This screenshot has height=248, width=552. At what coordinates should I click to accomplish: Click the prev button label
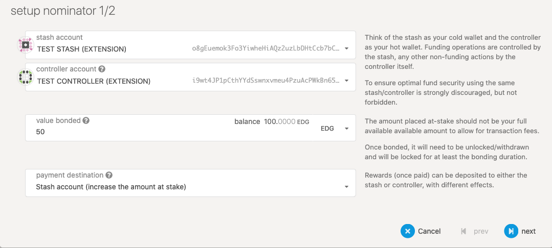click(481, 231)
